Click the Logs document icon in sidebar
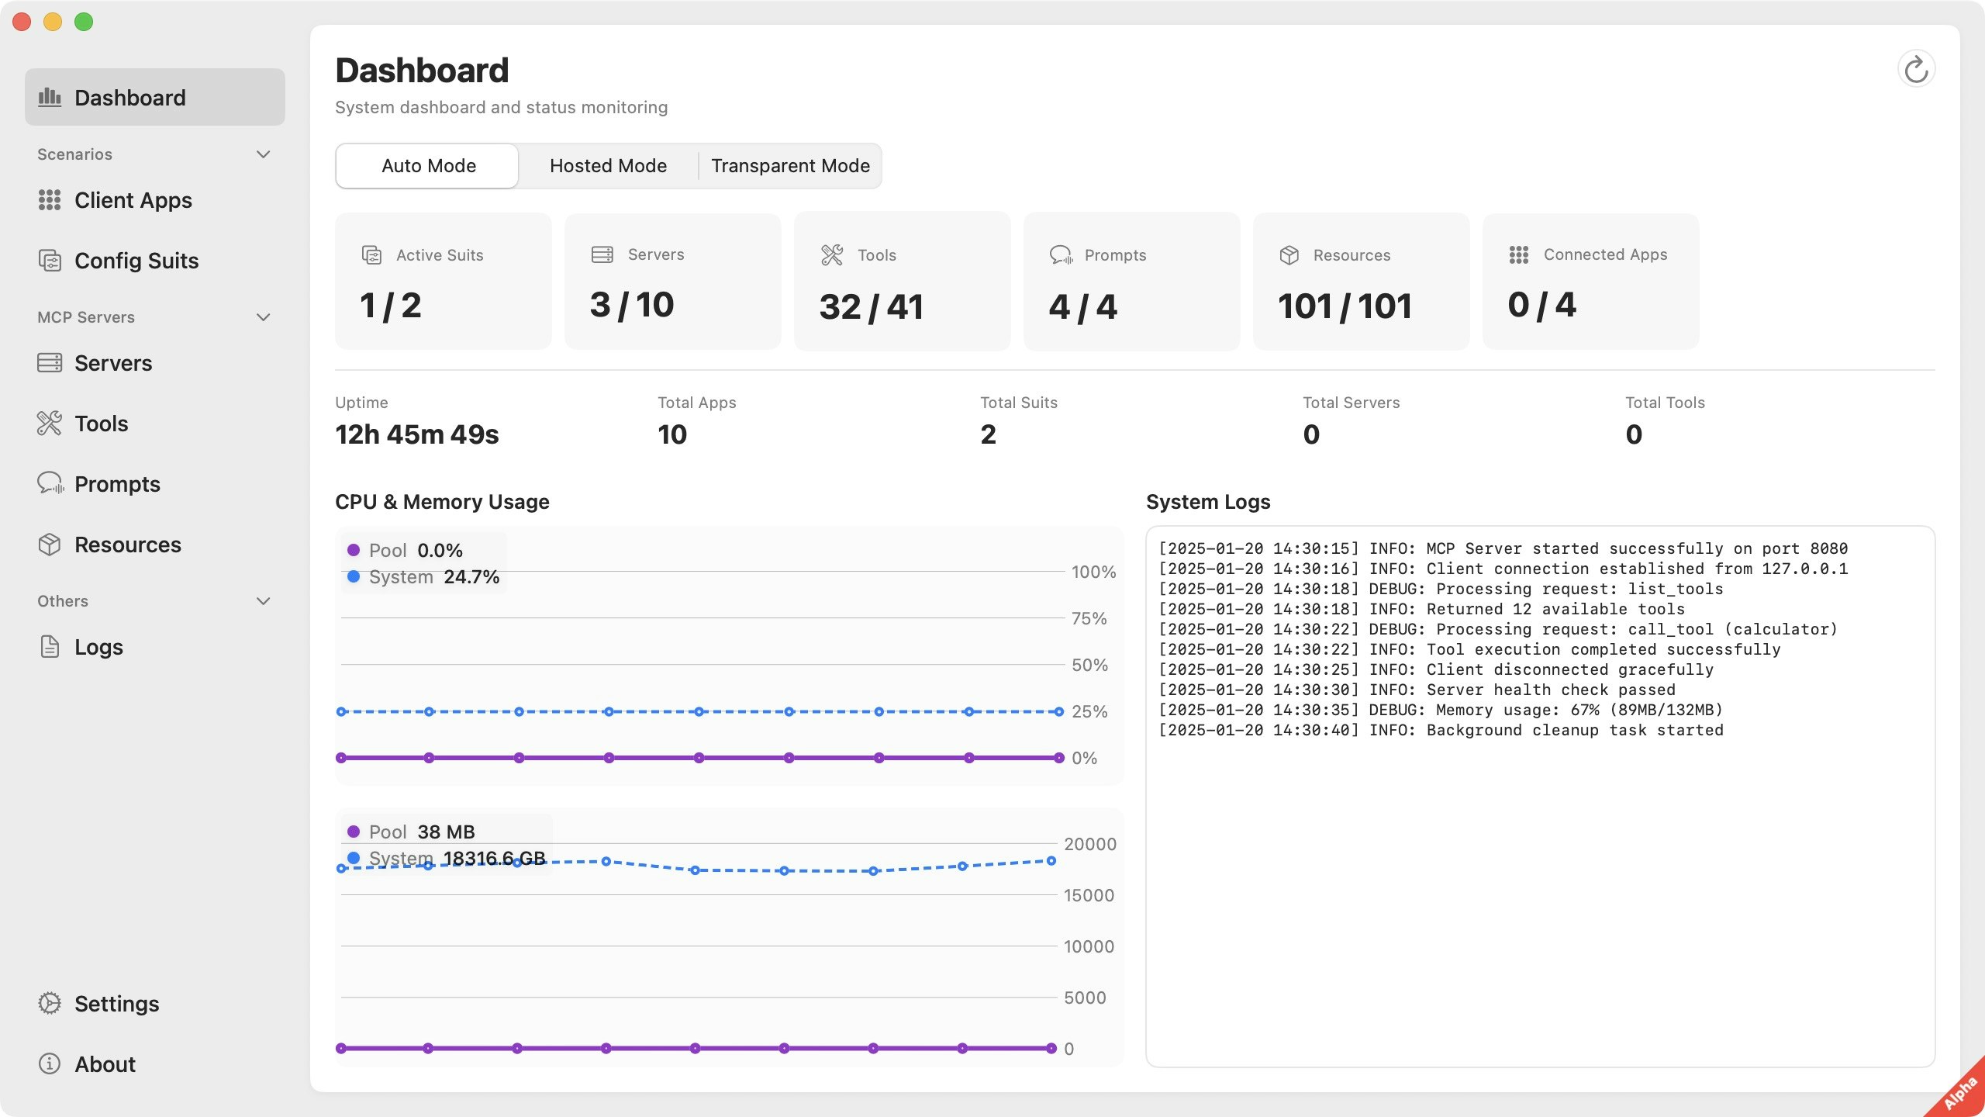This screenshot has width=1985, height=1117. 50,646
